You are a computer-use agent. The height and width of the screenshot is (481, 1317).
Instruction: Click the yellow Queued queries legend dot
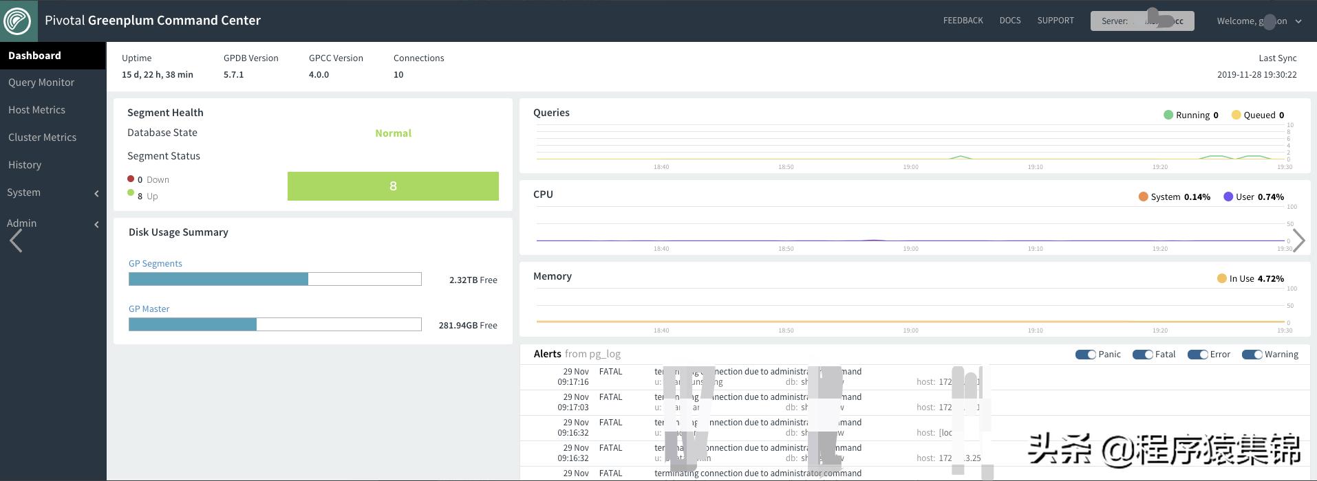click(x=1236, y=115)
